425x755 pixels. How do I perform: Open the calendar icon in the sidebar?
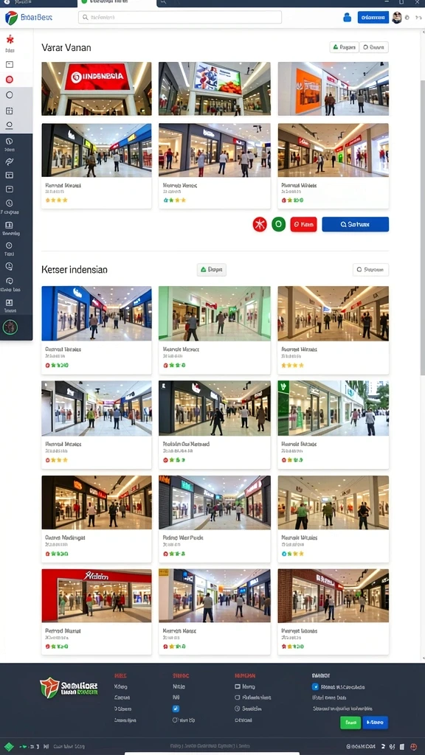(9, 111)
